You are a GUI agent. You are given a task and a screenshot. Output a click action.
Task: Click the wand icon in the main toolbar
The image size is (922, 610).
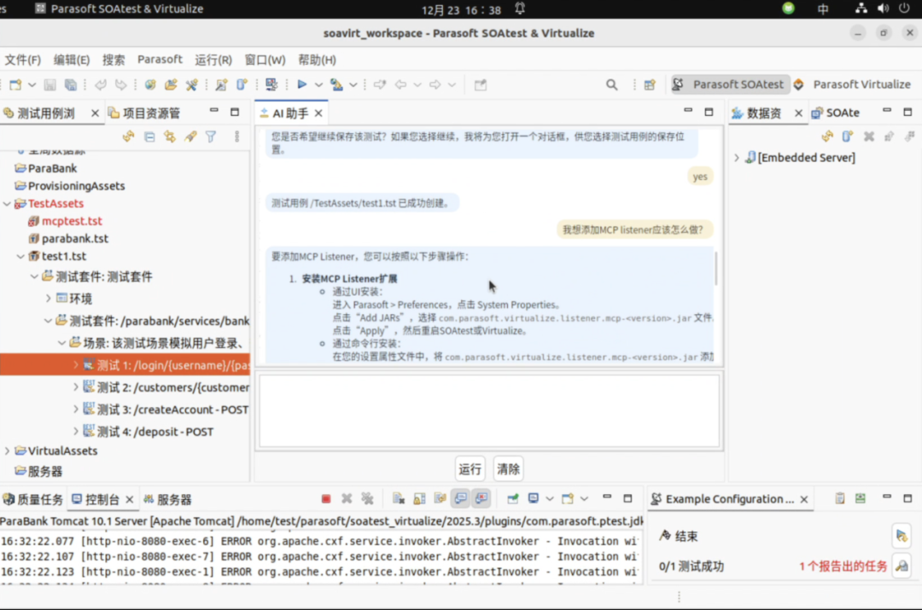click(221, 84)
